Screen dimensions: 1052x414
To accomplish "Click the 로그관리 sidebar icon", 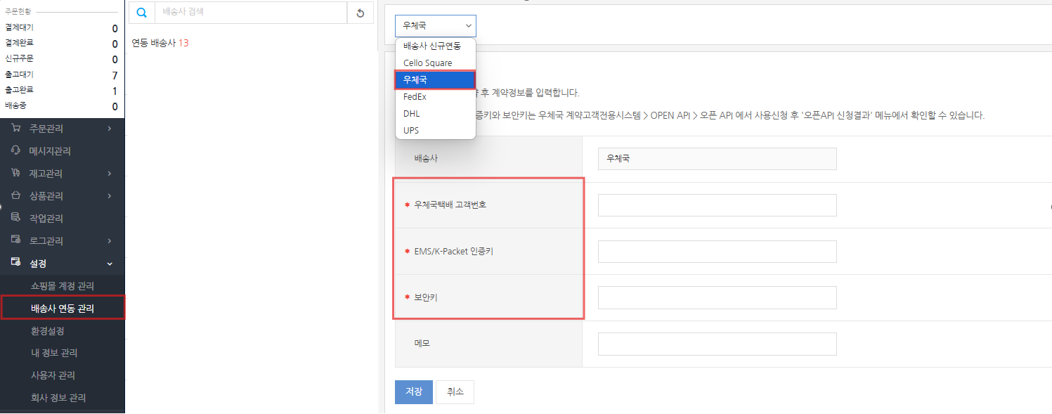I will pos(15,240).
